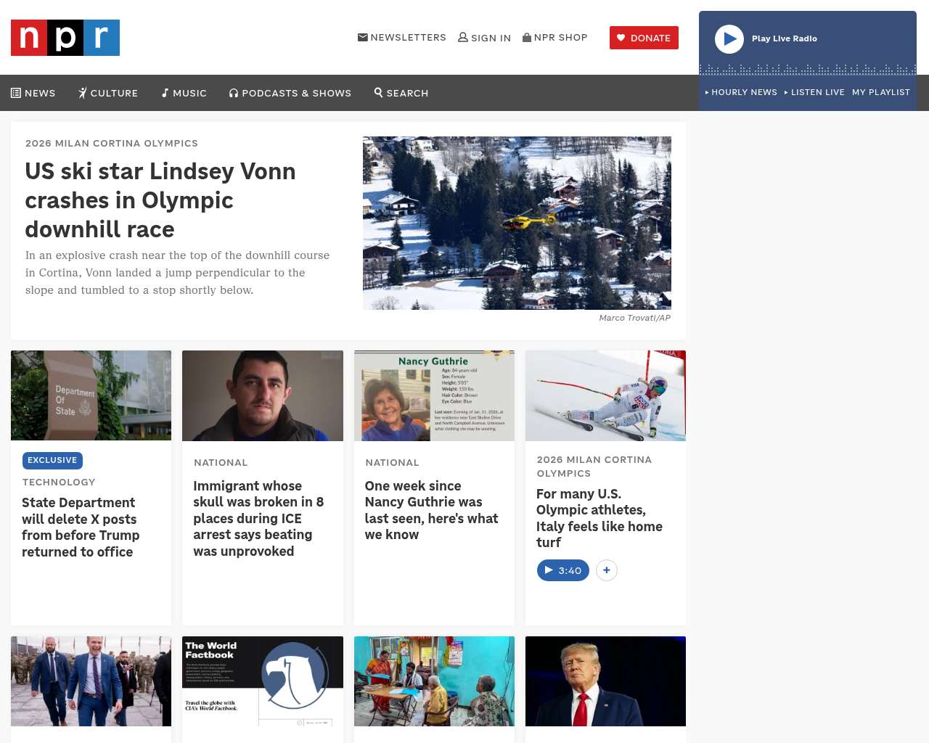The image size is (929, 743).
Task: Open the helicopter ski slope photo
Action: click(x=517, y=223)
